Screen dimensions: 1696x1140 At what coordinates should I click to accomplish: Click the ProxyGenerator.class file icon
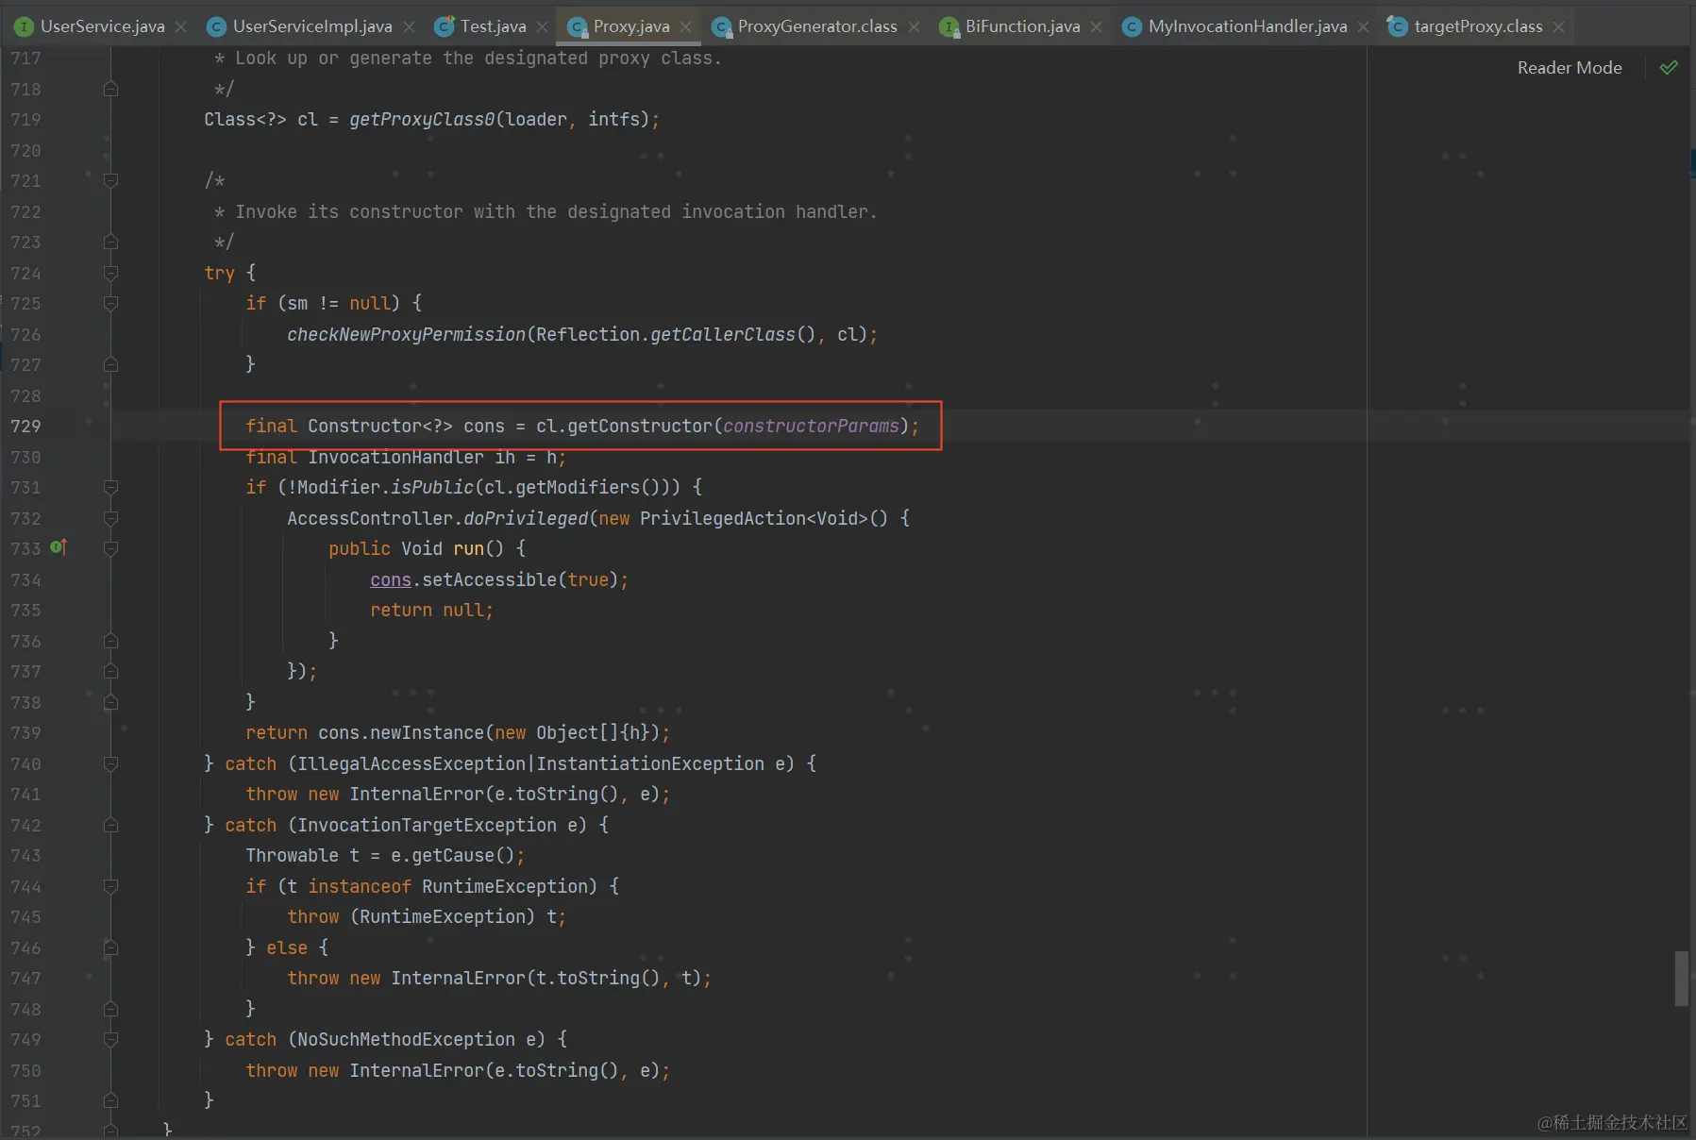[722, 27]
